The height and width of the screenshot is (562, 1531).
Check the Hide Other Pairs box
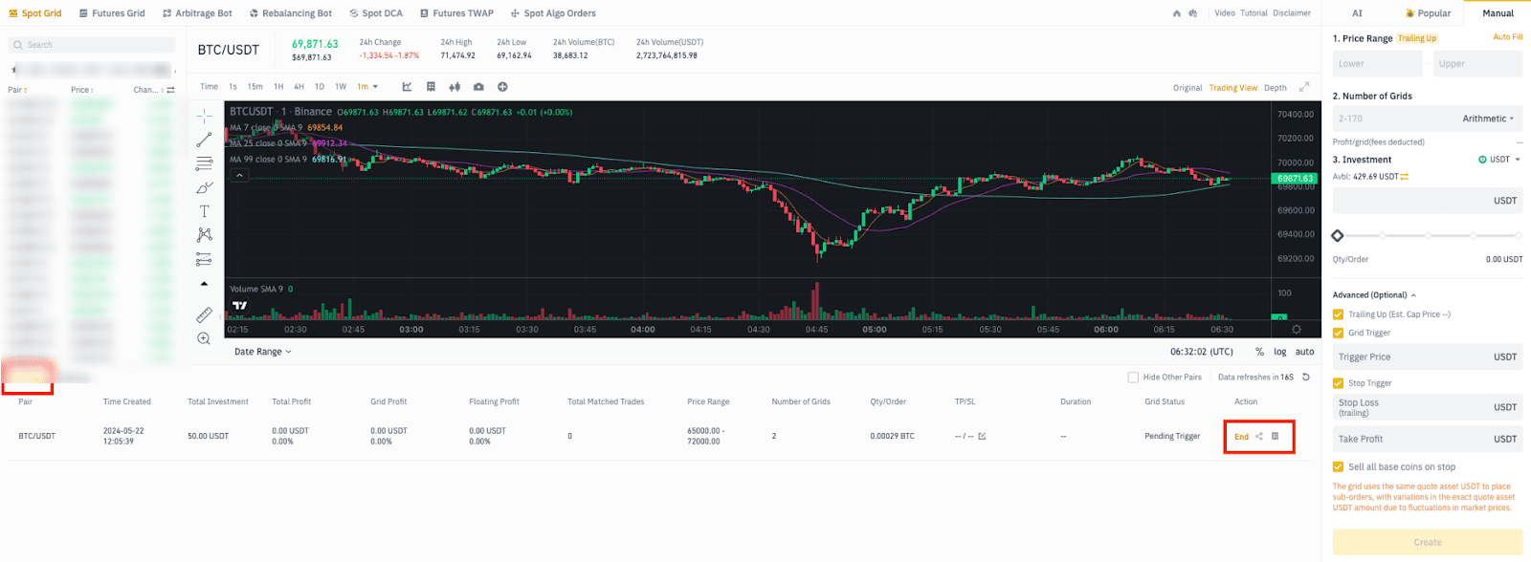(1133, 378)
